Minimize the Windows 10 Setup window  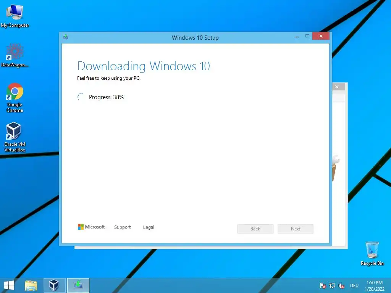pos(297,36)
